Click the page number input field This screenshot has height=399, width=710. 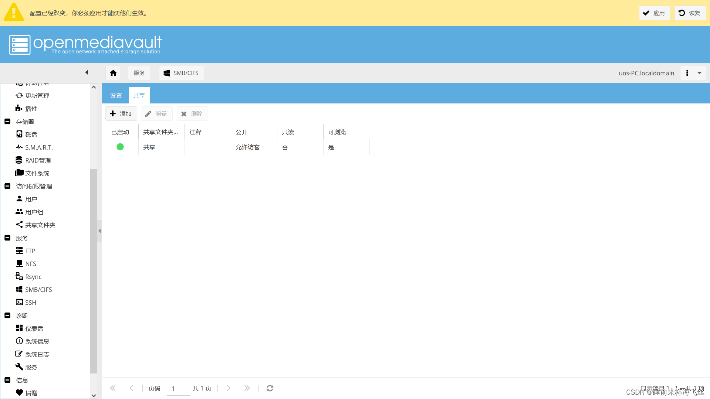(178, 388)
